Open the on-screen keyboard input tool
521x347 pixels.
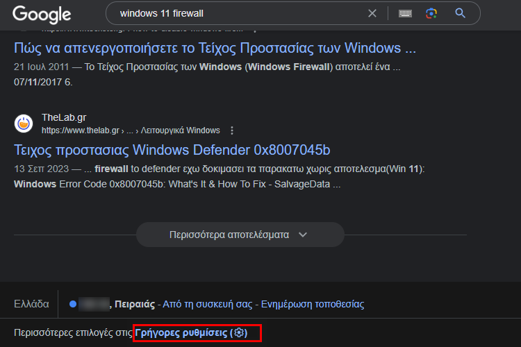coord(405,13)
